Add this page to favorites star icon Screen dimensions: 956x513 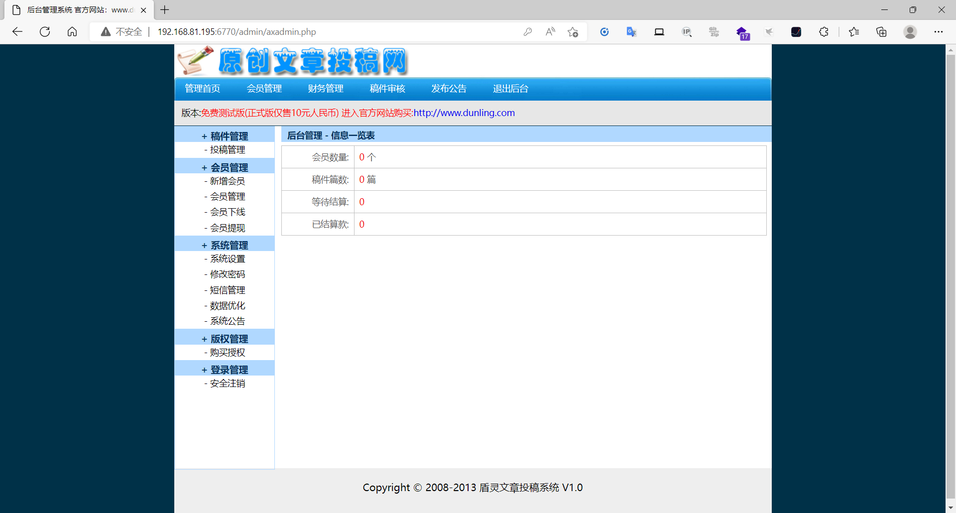click(573, 32)
